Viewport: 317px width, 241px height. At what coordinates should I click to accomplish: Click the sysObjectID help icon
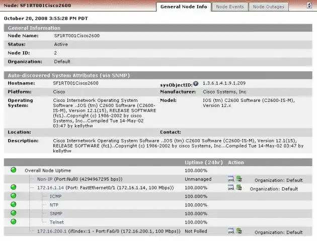pos(196,83)
